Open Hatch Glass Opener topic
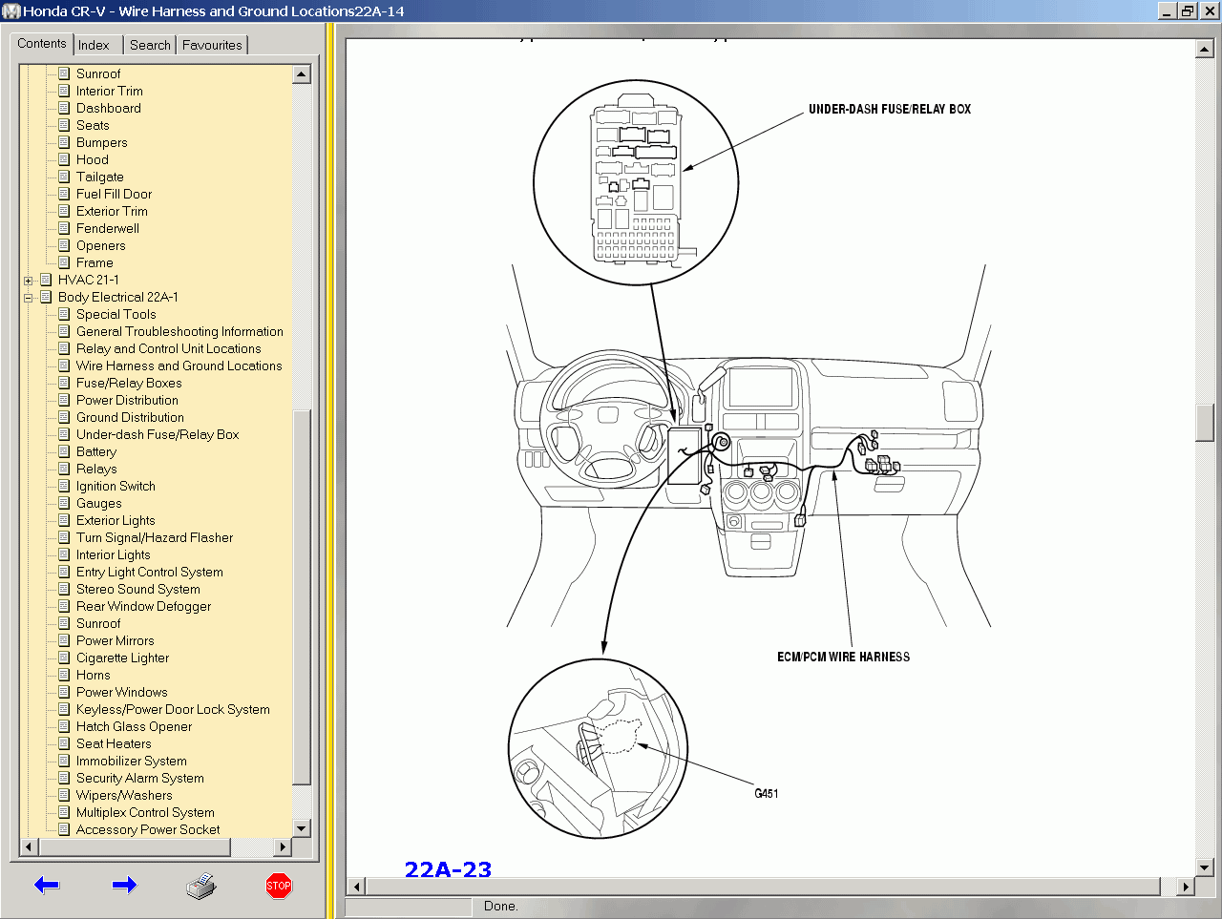The image size is (1222, 919). [x=134, y=726]
